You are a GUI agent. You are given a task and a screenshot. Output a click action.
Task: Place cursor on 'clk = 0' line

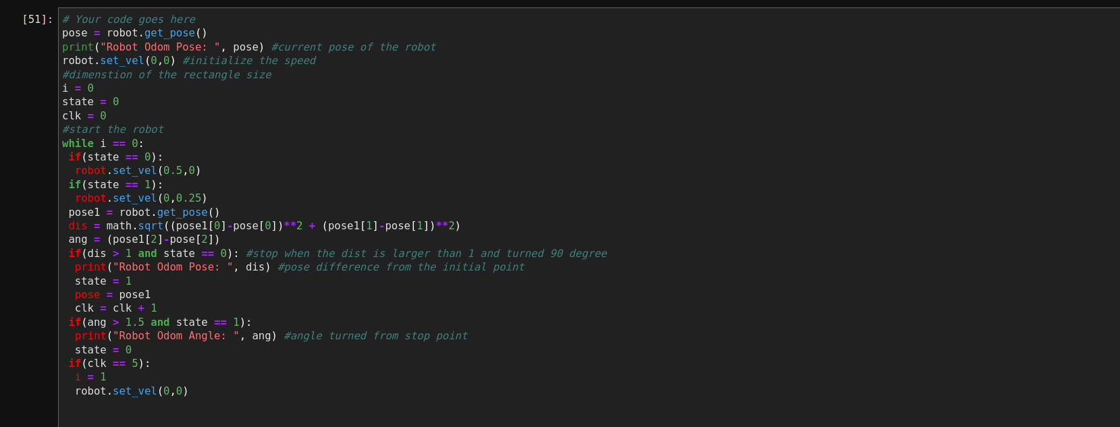[84, 116]
